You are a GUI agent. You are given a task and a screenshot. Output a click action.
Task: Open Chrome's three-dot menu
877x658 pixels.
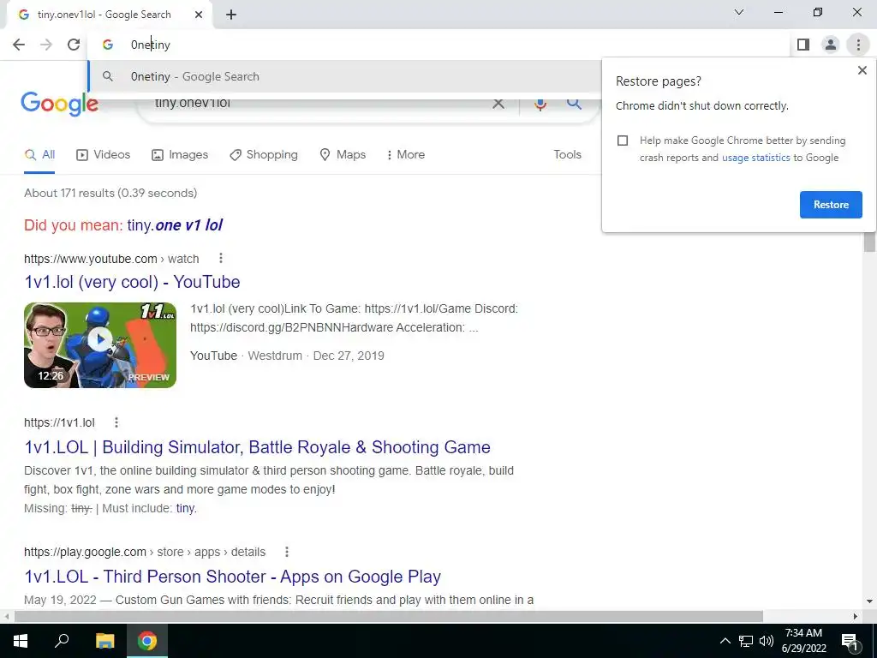click(858, 45)
